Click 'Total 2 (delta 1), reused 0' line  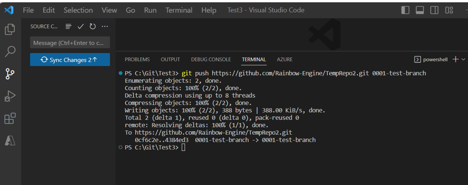[x=212, y=117]
